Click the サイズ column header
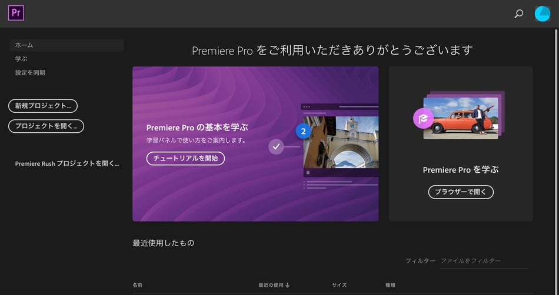This screenshot has height=295, width=559. coord(339,285)
